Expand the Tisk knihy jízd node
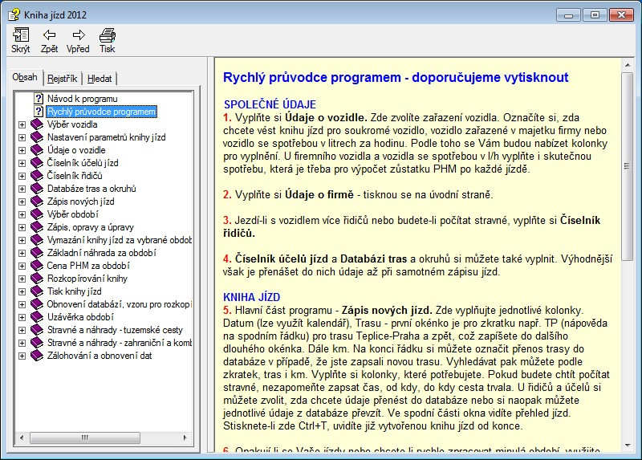The width and height of the screenshot is (642, 460). (22, 291)
